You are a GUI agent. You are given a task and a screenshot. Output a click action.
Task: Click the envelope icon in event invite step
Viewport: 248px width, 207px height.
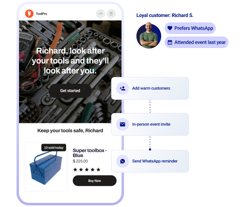point(122,124)
